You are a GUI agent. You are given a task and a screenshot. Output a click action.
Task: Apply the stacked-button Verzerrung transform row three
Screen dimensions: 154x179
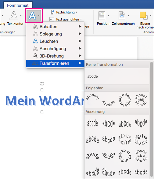pyautogui.click(x=141, y=156)
